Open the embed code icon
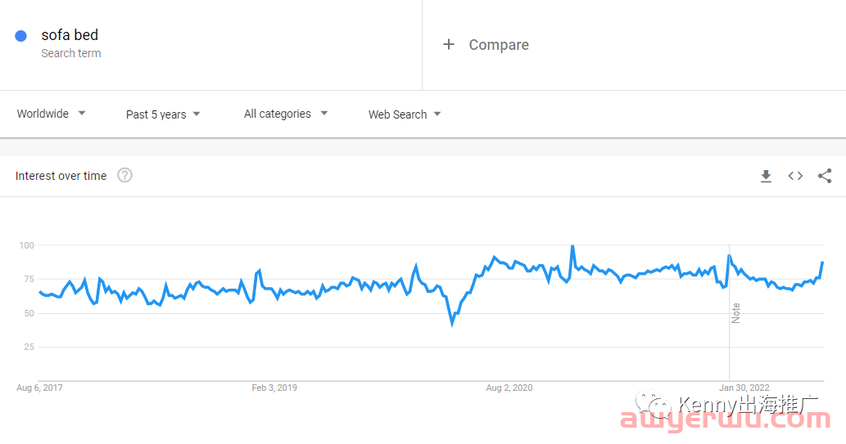 pos(795,176)
